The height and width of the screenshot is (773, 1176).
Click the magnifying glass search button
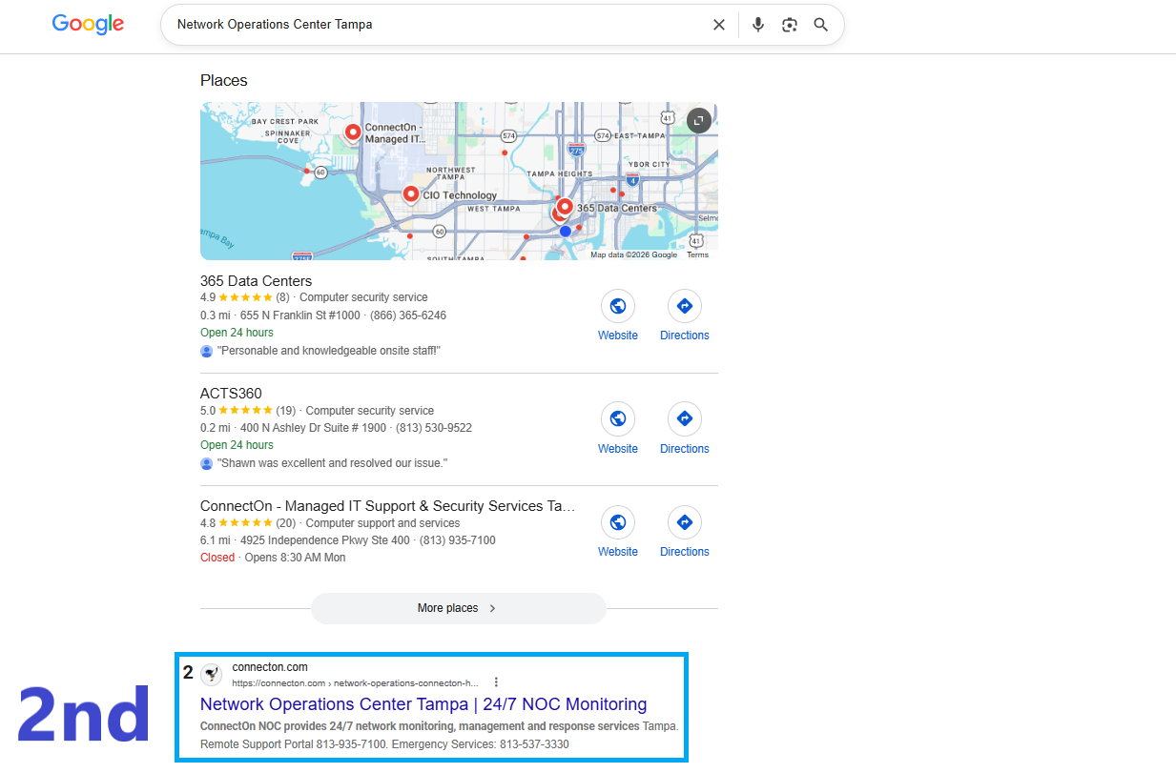pos(821,25)
